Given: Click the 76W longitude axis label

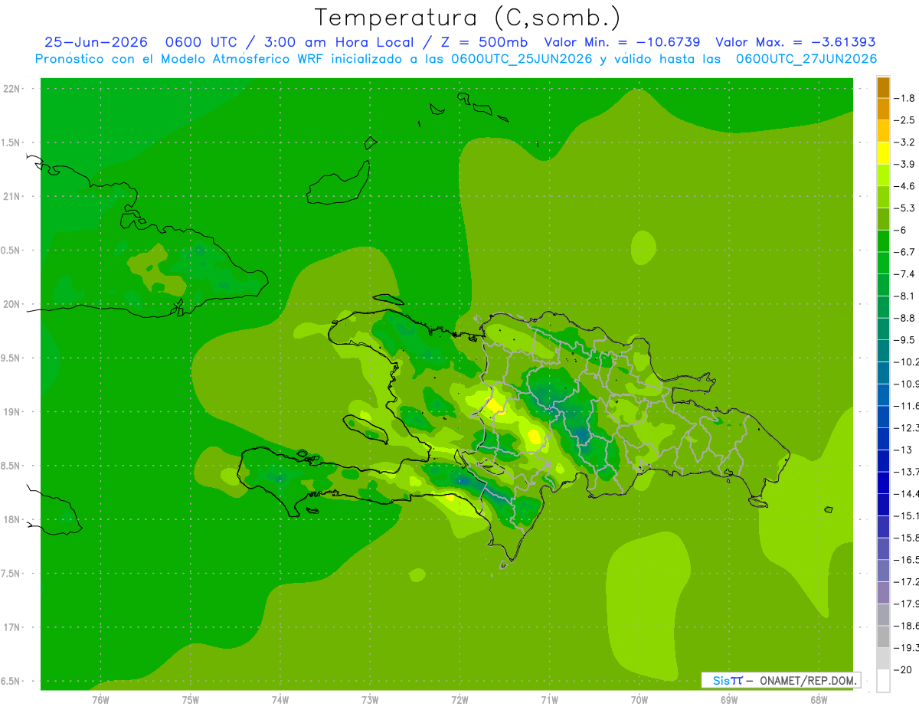Looking at the screenshot, I should [x=100, y=699].
